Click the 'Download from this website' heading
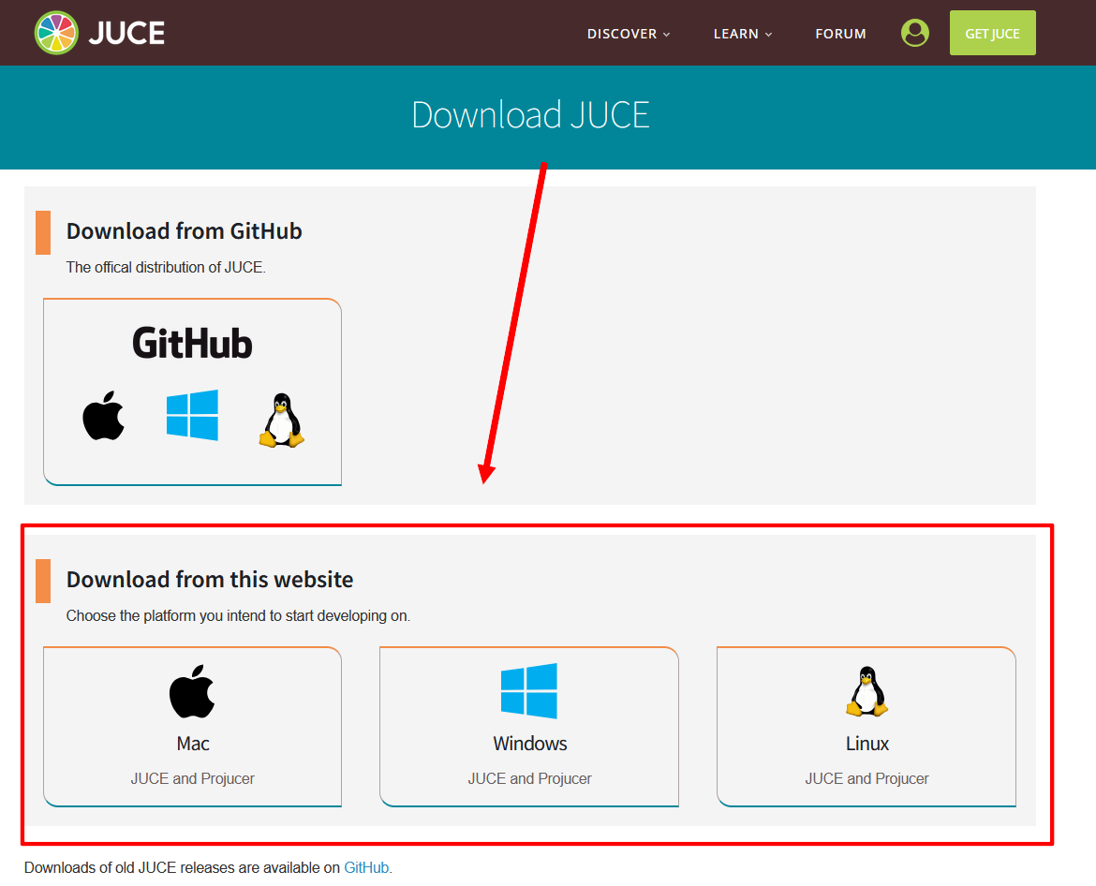1096x886 pixels. point(210,579)
